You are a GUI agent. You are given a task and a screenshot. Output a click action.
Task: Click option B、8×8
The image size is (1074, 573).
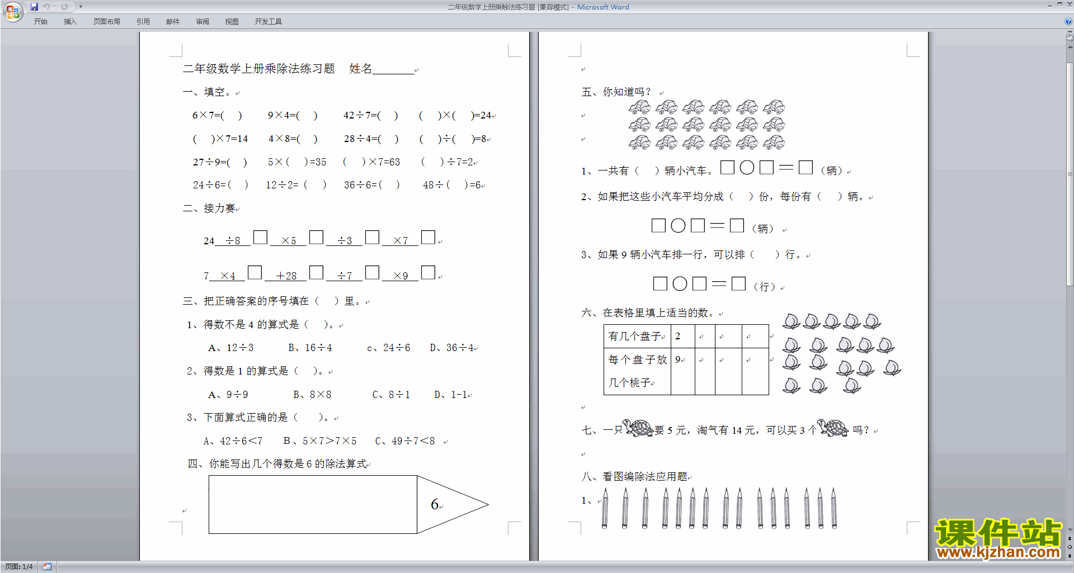pos(312,395)
